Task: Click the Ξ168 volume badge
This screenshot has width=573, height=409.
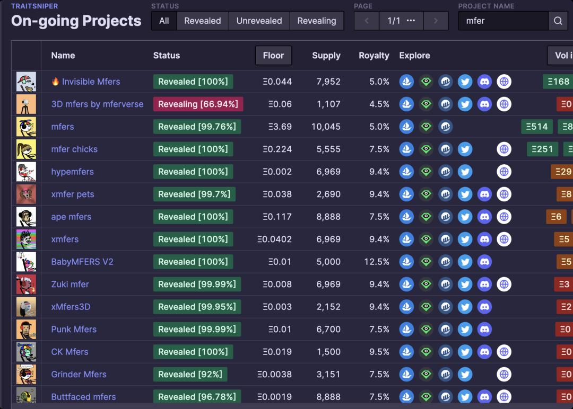Action: tap(558, 82)
